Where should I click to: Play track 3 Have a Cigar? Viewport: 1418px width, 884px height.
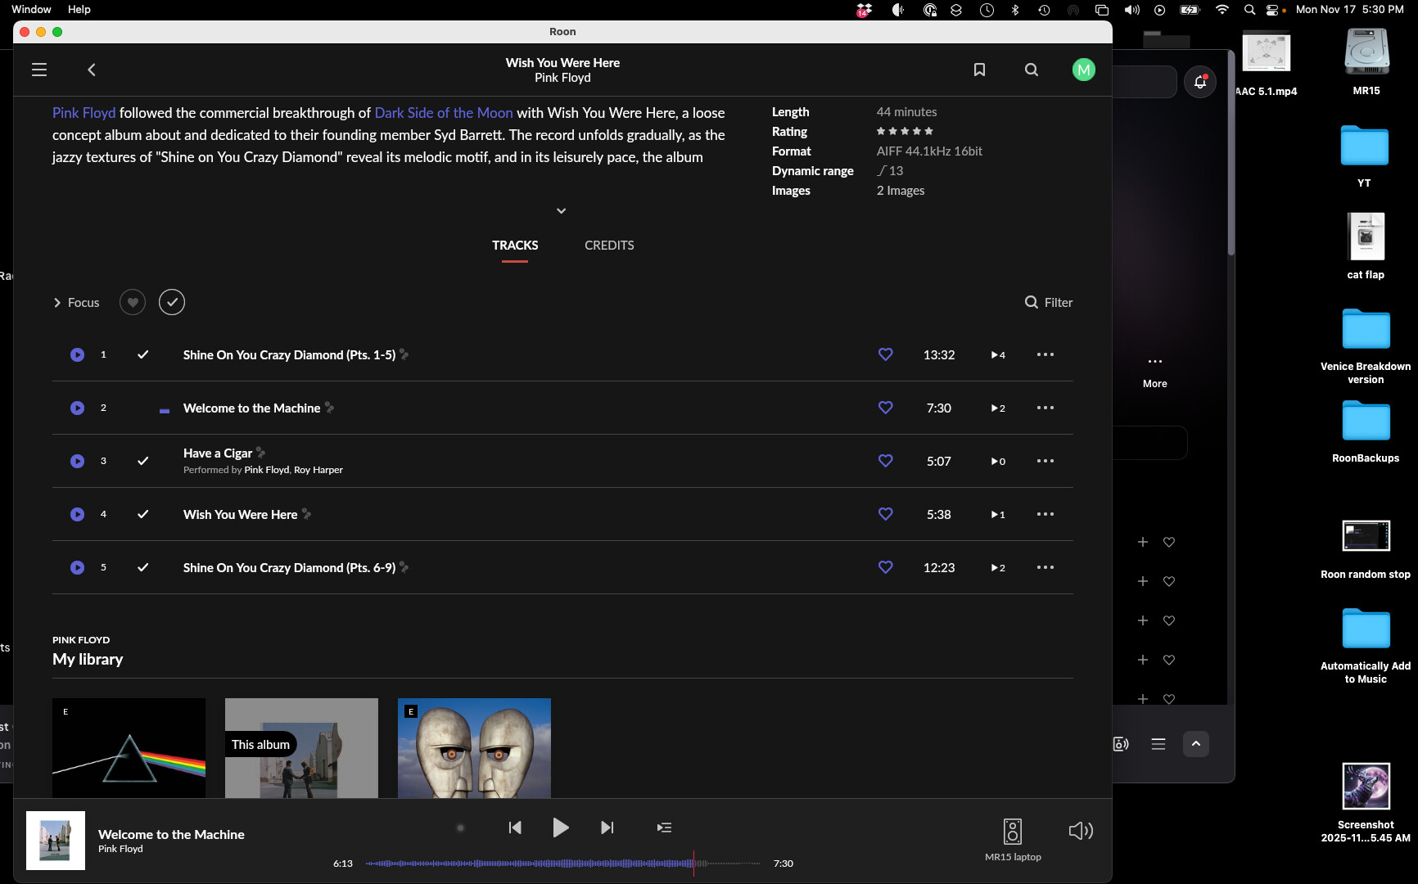[x=77, y=461]
